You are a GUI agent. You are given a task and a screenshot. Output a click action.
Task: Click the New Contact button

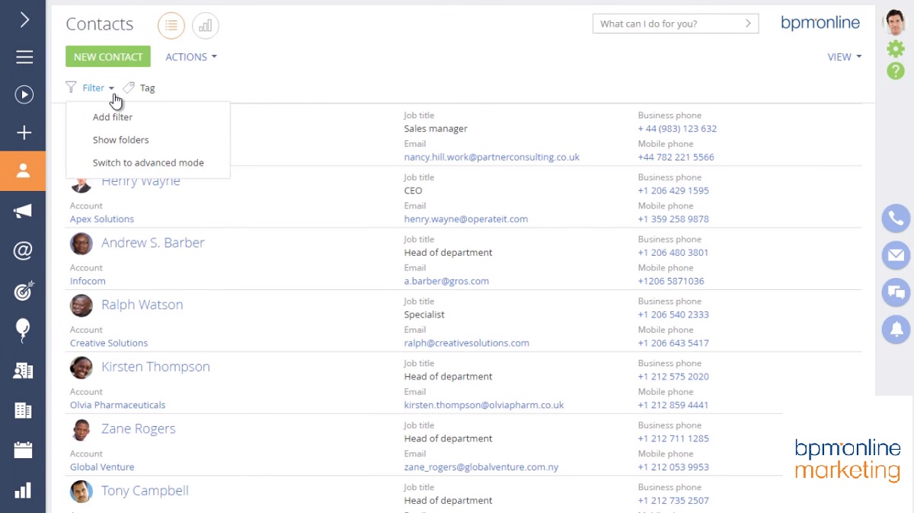(107, 57)
